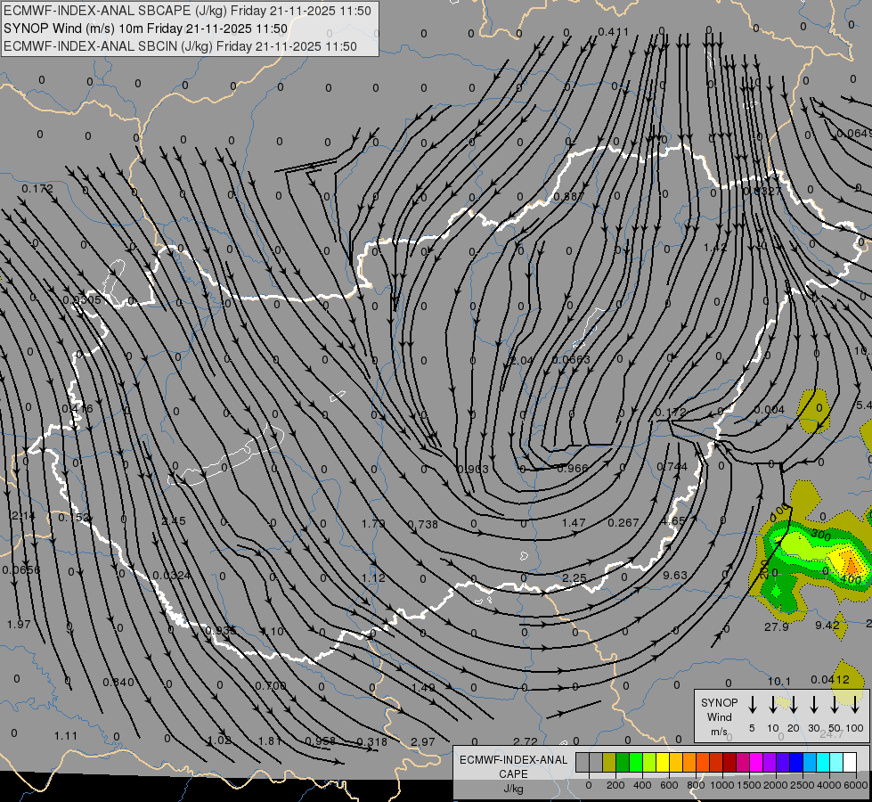Click the 2500 tick label on CAPE scale
The height and width of the screenshot is (802, 872).
point(802,785)
